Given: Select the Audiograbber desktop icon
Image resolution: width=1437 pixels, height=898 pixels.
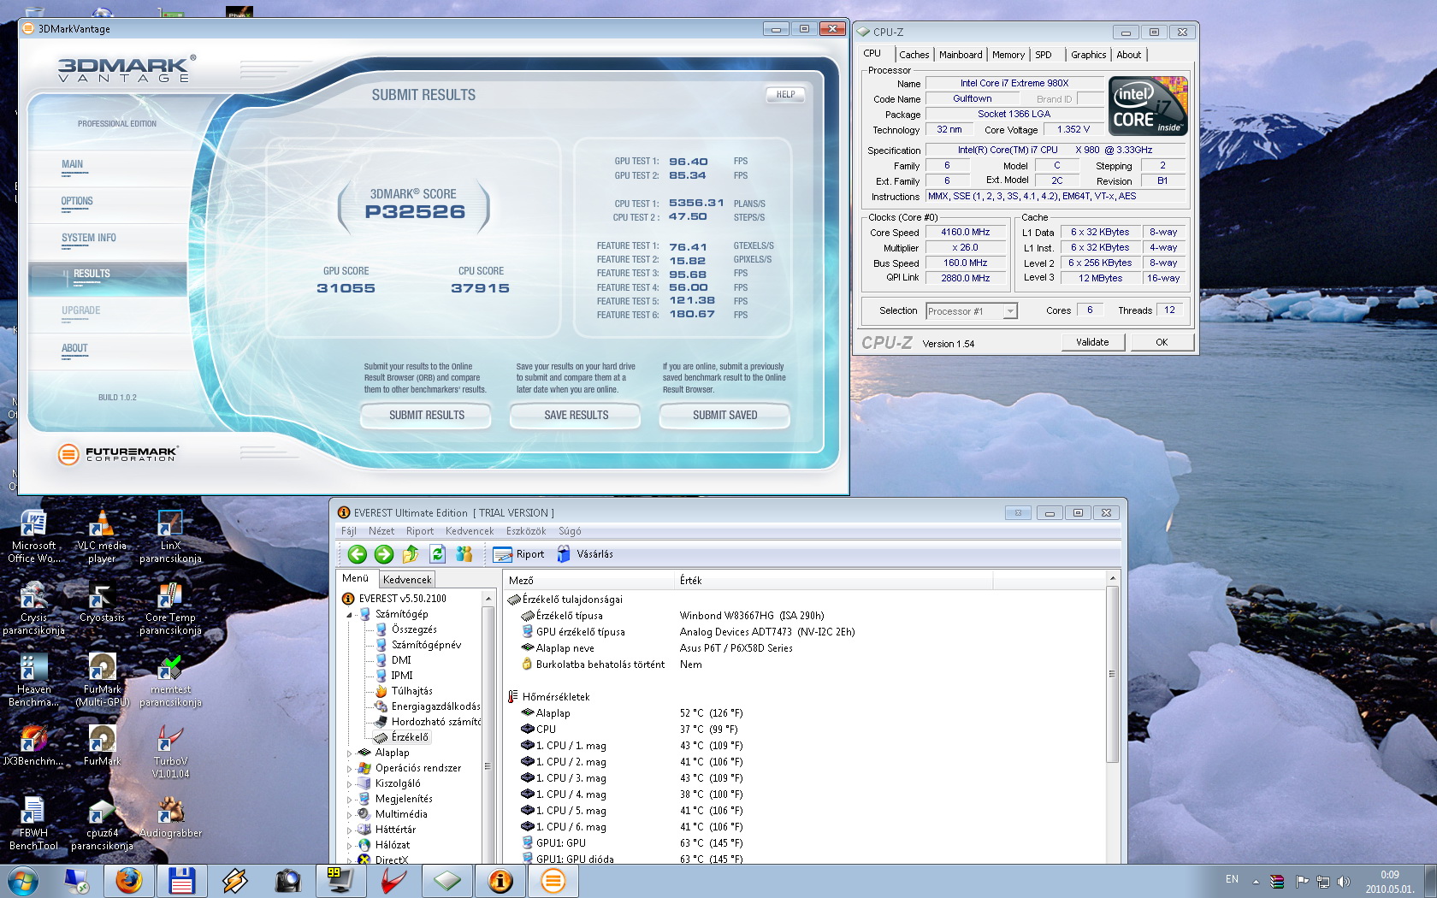Looking at the screenshot, I should pos(170,818).
